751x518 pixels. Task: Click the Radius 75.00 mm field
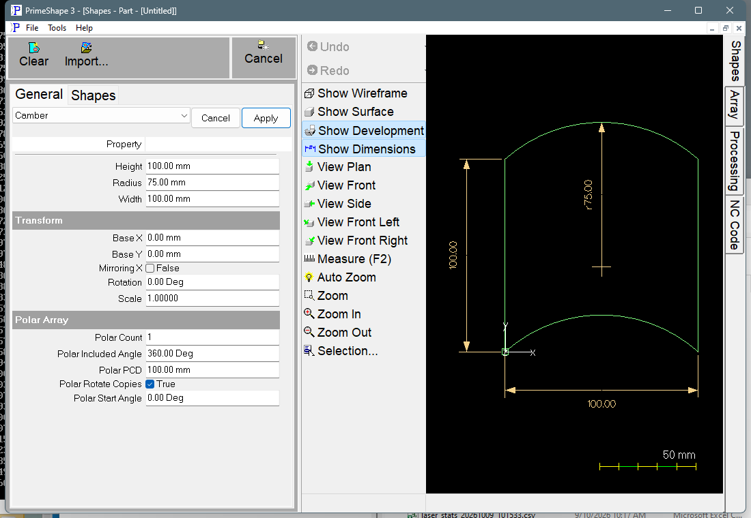212,182
